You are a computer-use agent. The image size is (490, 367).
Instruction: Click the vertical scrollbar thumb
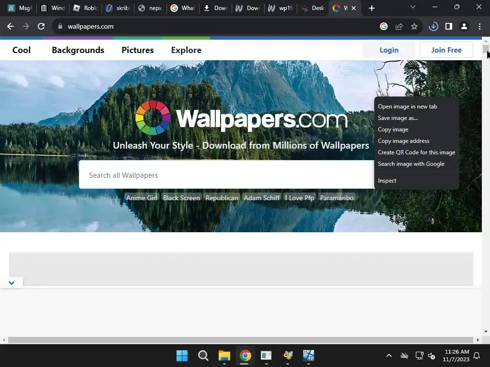click(486, 49)
